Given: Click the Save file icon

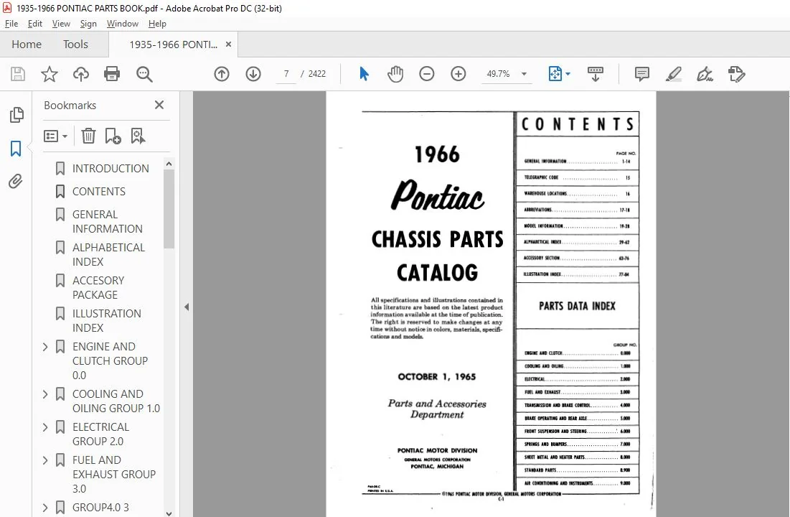Looking at the screenshot, I should point(18,74).
